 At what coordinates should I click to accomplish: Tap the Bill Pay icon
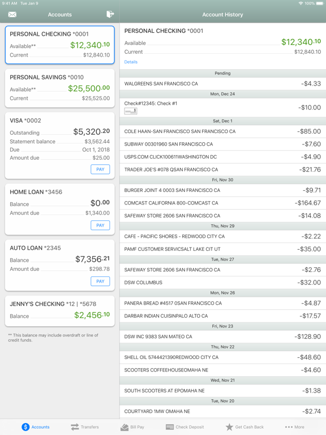tap(125, 427)
